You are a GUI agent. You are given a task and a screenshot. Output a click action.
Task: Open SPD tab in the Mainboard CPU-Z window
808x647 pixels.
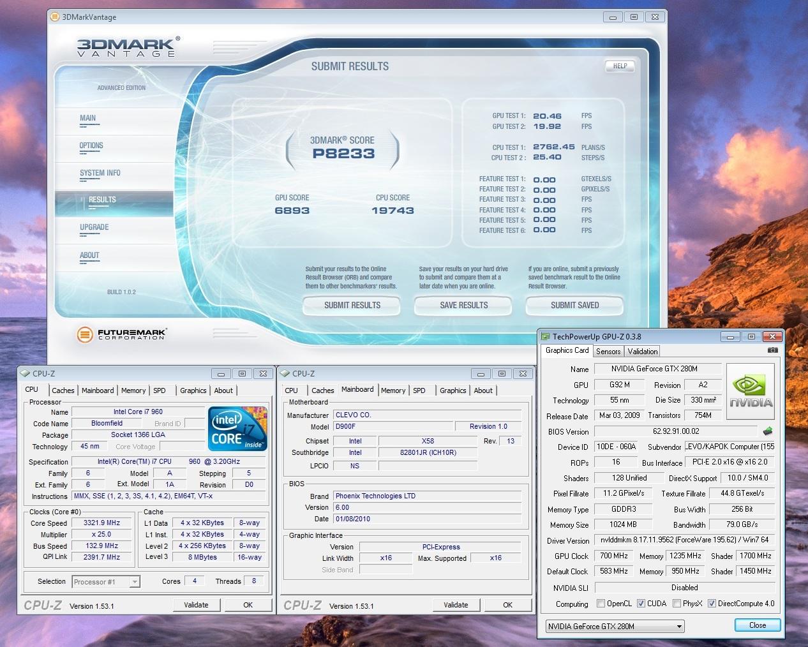click(x=419, y=390)
